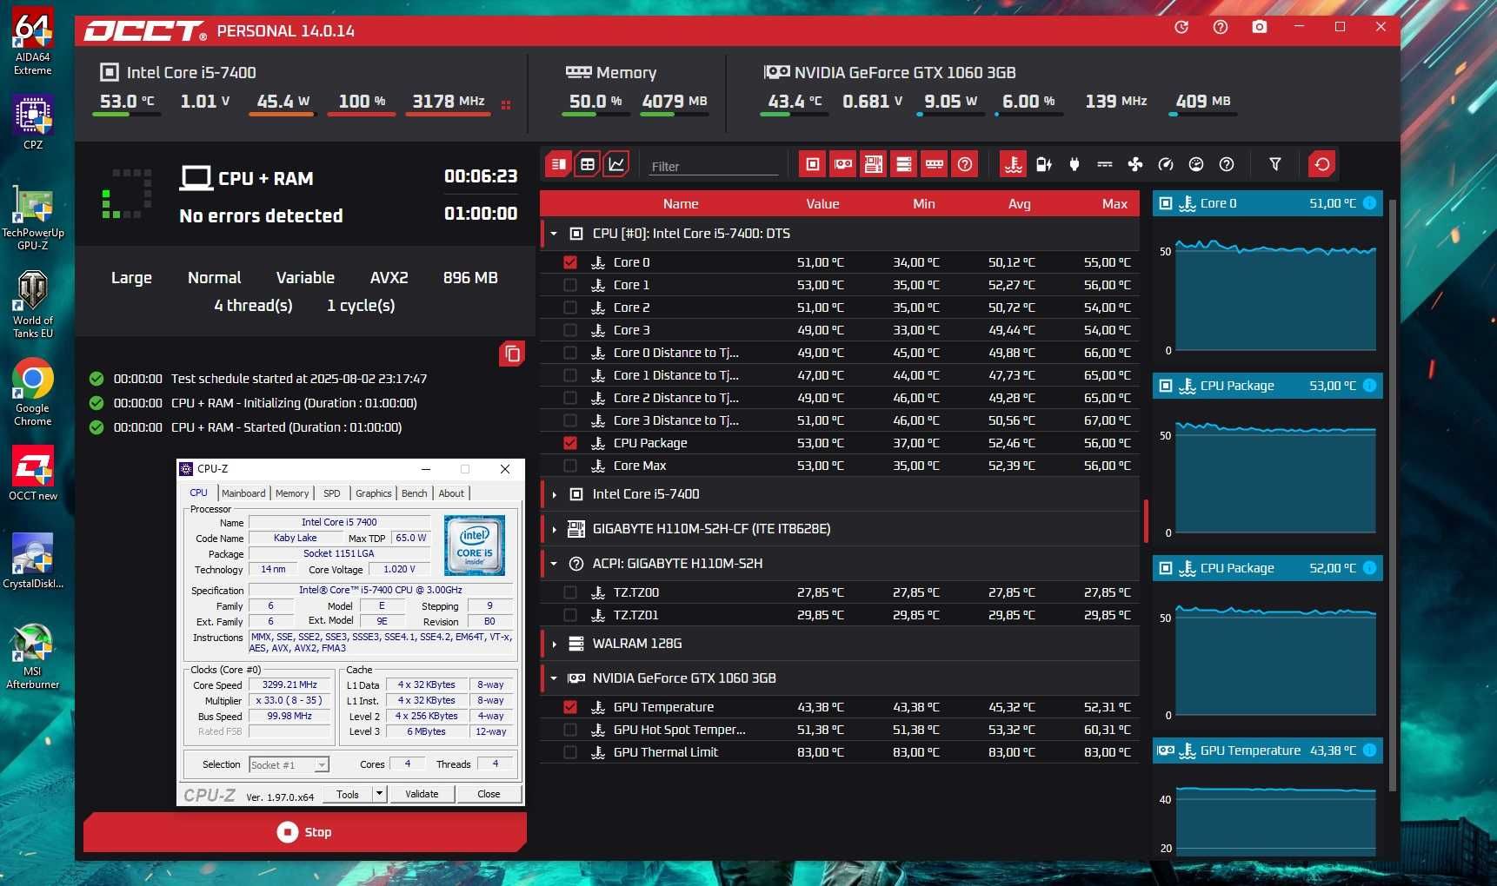Reset min/max values with red refresh icon
Viewport: 1497px width, 886px height.
pyautogui.click(x=1322, y=164)
